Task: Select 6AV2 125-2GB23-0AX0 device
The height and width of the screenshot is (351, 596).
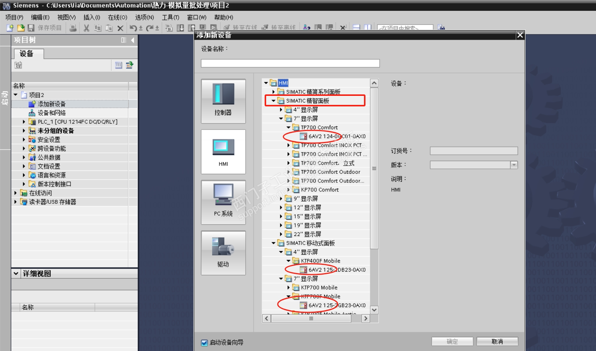Action: [337, 305]
